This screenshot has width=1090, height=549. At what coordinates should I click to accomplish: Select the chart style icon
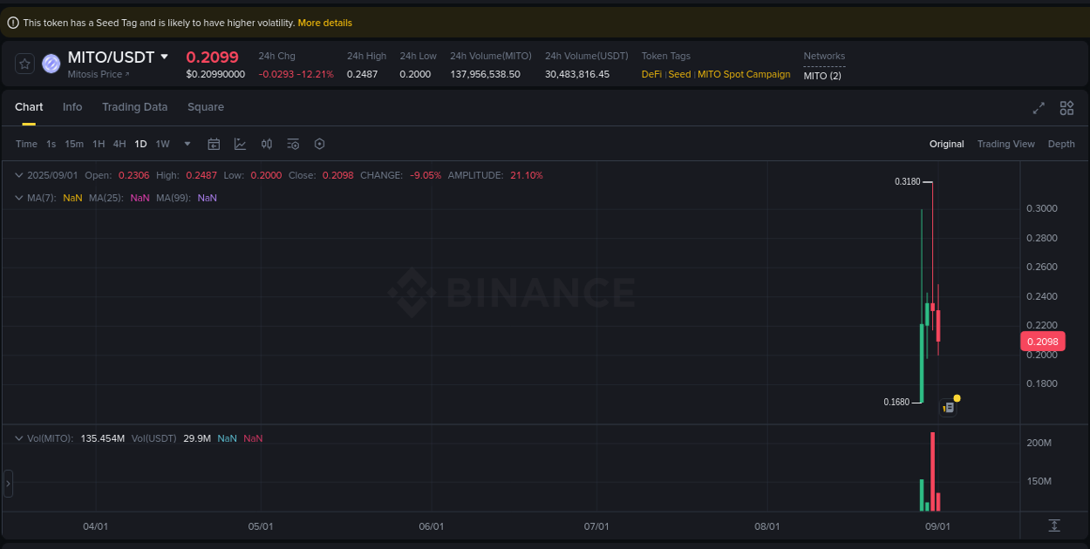tap(240, 144)
